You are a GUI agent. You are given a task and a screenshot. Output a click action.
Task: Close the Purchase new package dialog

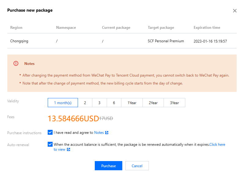tap(235, 11)
